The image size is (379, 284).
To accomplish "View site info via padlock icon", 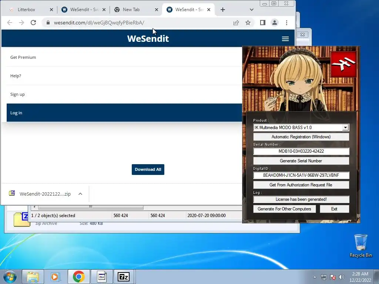I will tap(48, 23).
